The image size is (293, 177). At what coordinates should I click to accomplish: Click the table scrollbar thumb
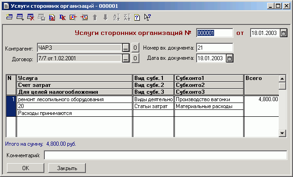[x=282, y=86]
